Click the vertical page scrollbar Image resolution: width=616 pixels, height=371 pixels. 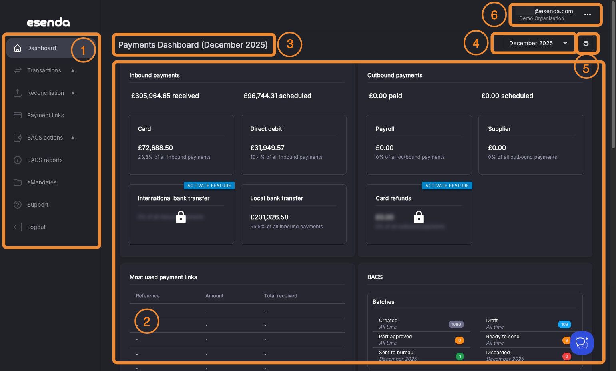click(x=613, y=74)
